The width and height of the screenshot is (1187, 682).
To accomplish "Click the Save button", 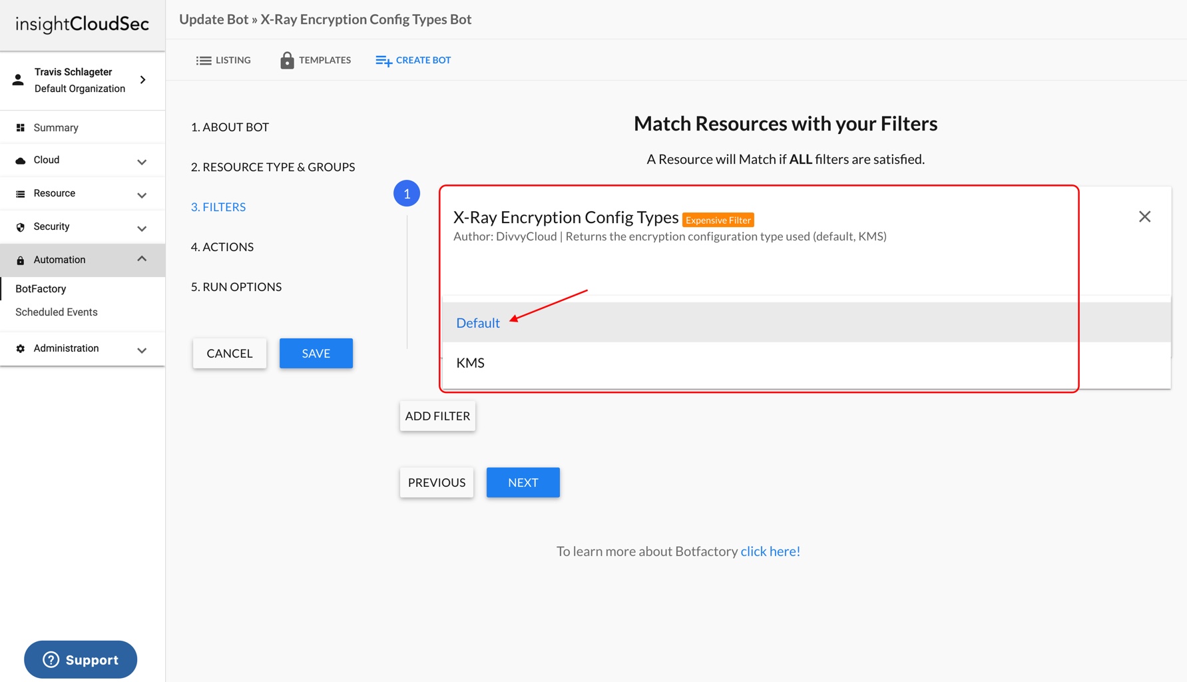I will (316, 354).
